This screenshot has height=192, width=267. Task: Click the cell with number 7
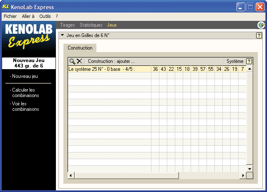242,69
